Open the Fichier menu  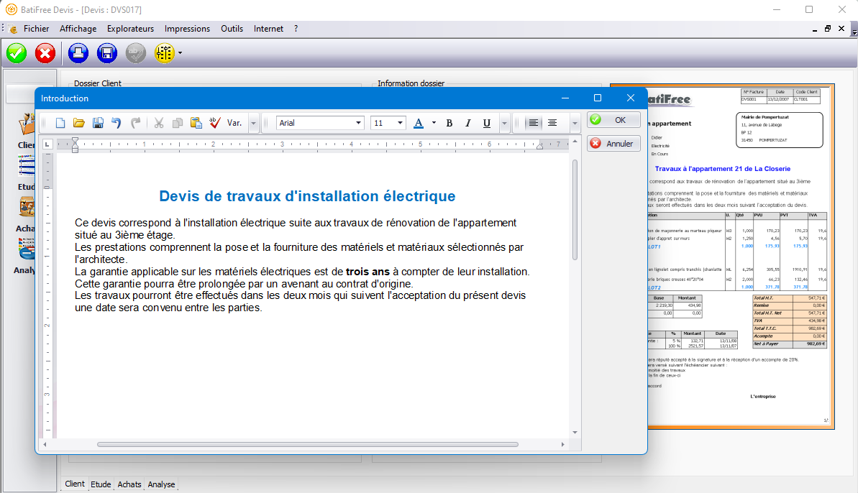pos(36,29)
